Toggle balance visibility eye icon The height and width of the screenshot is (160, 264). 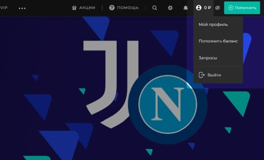coord(218,8)
